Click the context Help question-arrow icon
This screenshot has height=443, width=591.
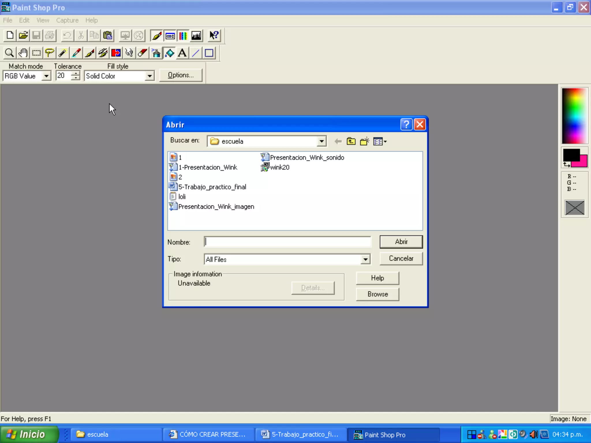point(214,35)
